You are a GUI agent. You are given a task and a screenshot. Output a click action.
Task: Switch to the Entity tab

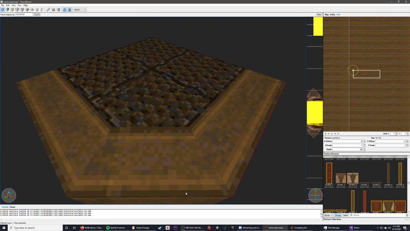[332, 15]
